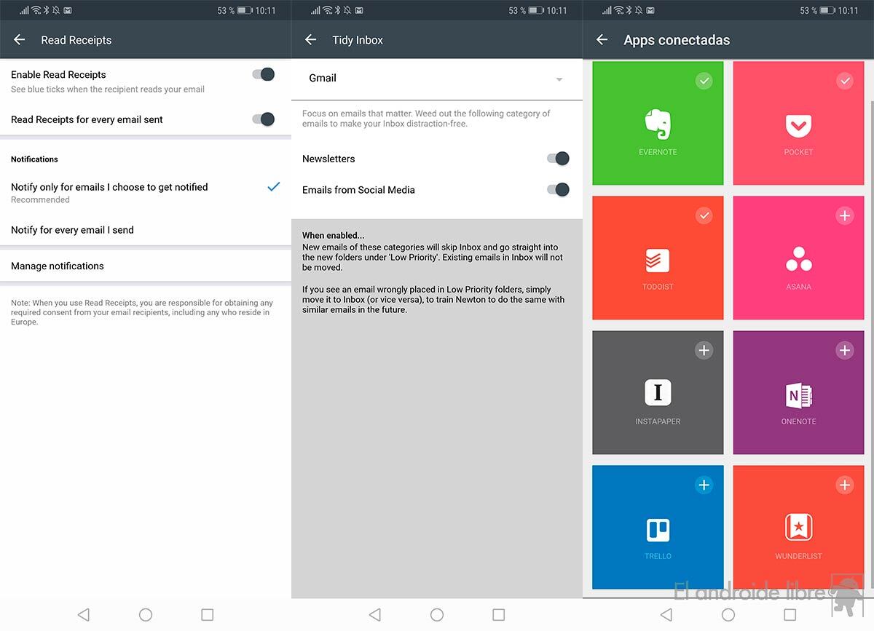
Task: Toggle the Newsletters switch
Action: click(x=558, y=159)
